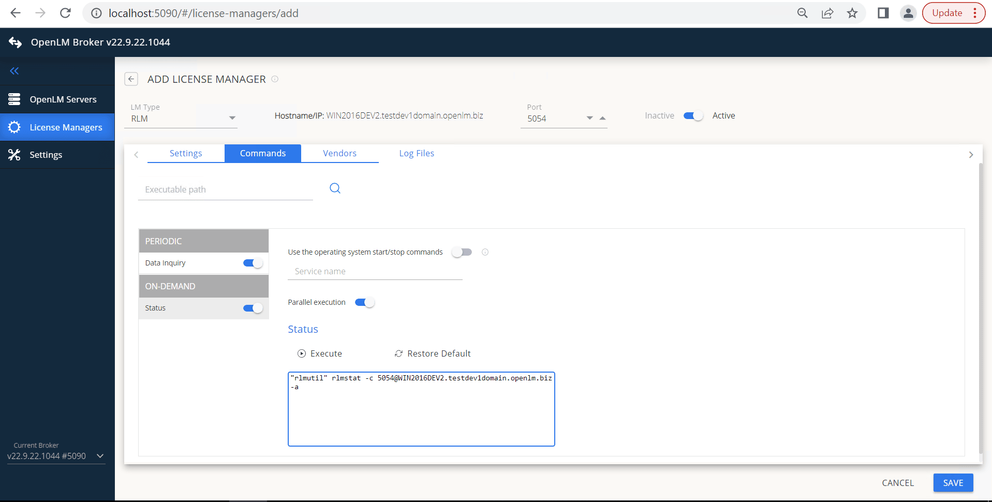The height and width of the screenshot is (502, 992).
Task: Click the search magnifier next to Executable path
Action: pos(335,188)
